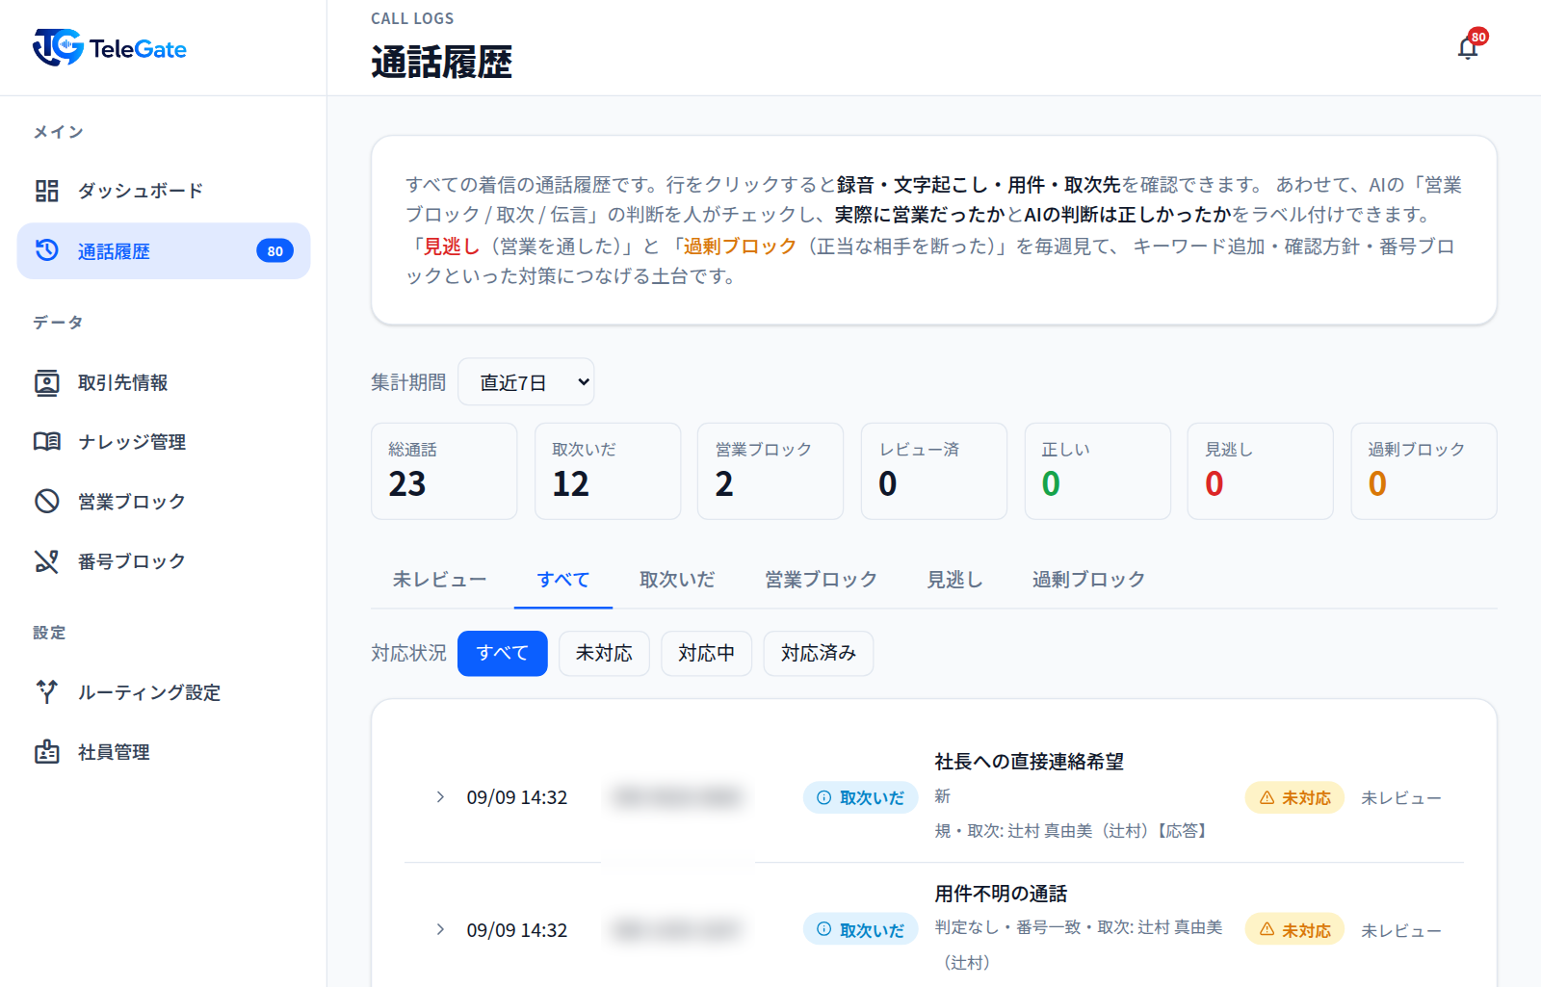Open the 集計期間 直近7日 dropdown
Viewport: 1541px width, 987px height.
click(x=526, y=382)
